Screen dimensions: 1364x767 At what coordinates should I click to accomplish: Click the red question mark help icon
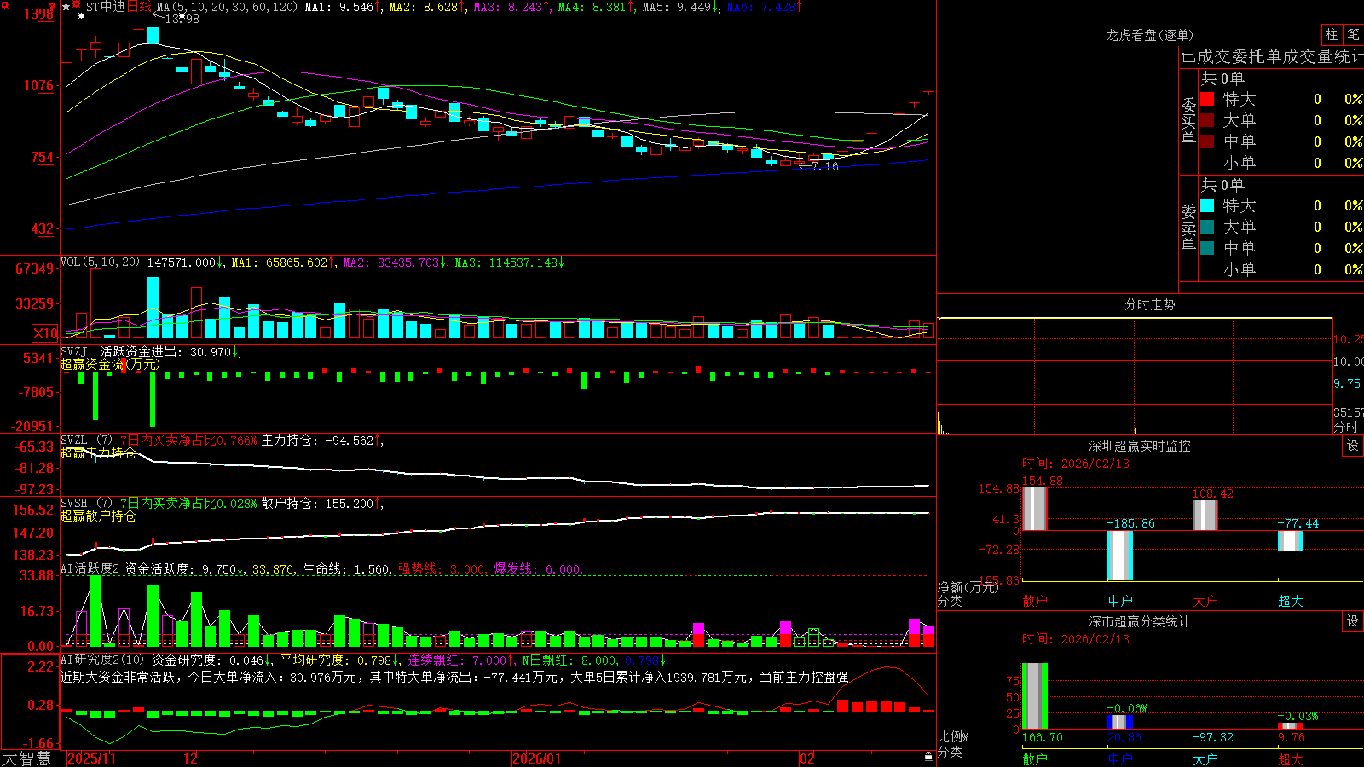click(51, 6)
